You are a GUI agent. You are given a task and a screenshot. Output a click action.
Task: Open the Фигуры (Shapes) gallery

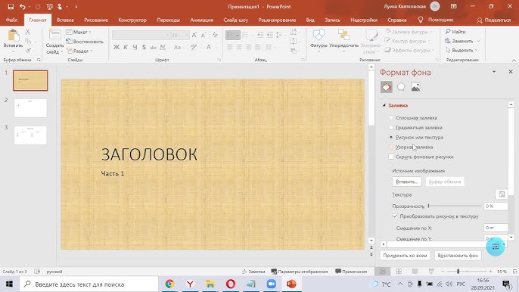coord(319,41)
